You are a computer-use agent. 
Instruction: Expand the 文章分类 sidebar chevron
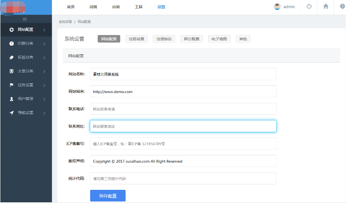(44, 71)
